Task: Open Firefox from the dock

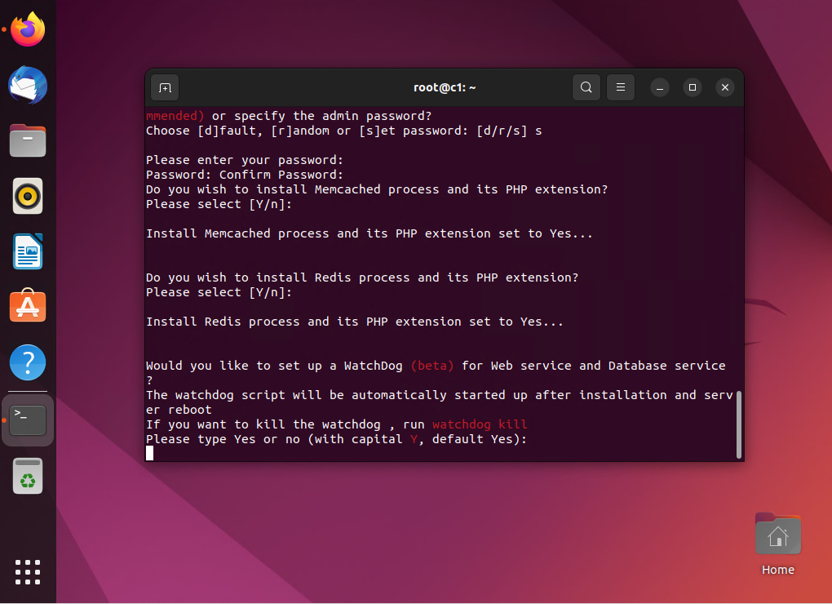Action: point(28,29)
